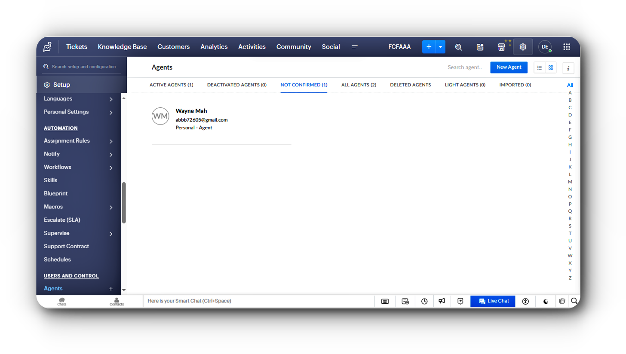Open the global search magnifier icon
The width and height of the screenshot is (626, 354).
tap(459, 47)
